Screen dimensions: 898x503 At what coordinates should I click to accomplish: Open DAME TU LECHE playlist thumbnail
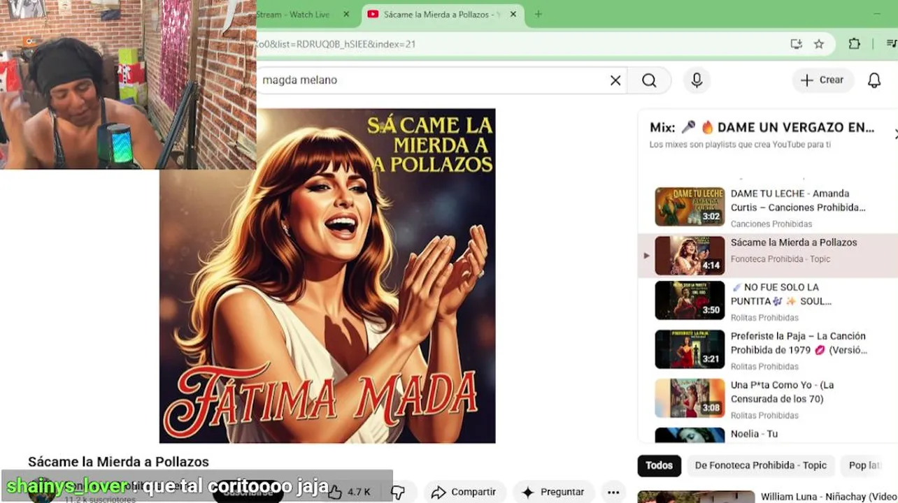click(x=690, y=207)
